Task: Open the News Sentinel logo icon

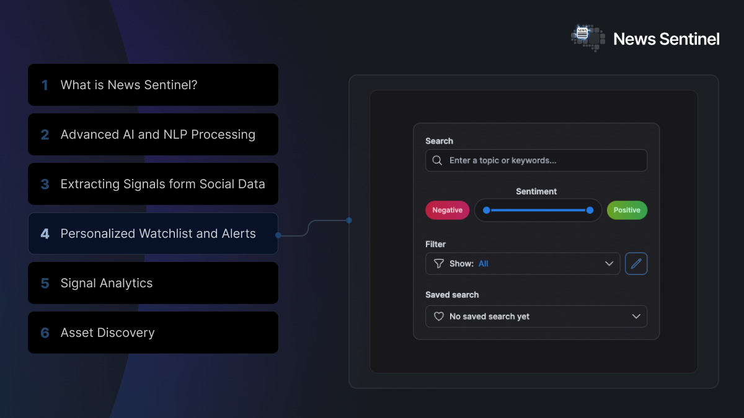Action: click(588, 38)
